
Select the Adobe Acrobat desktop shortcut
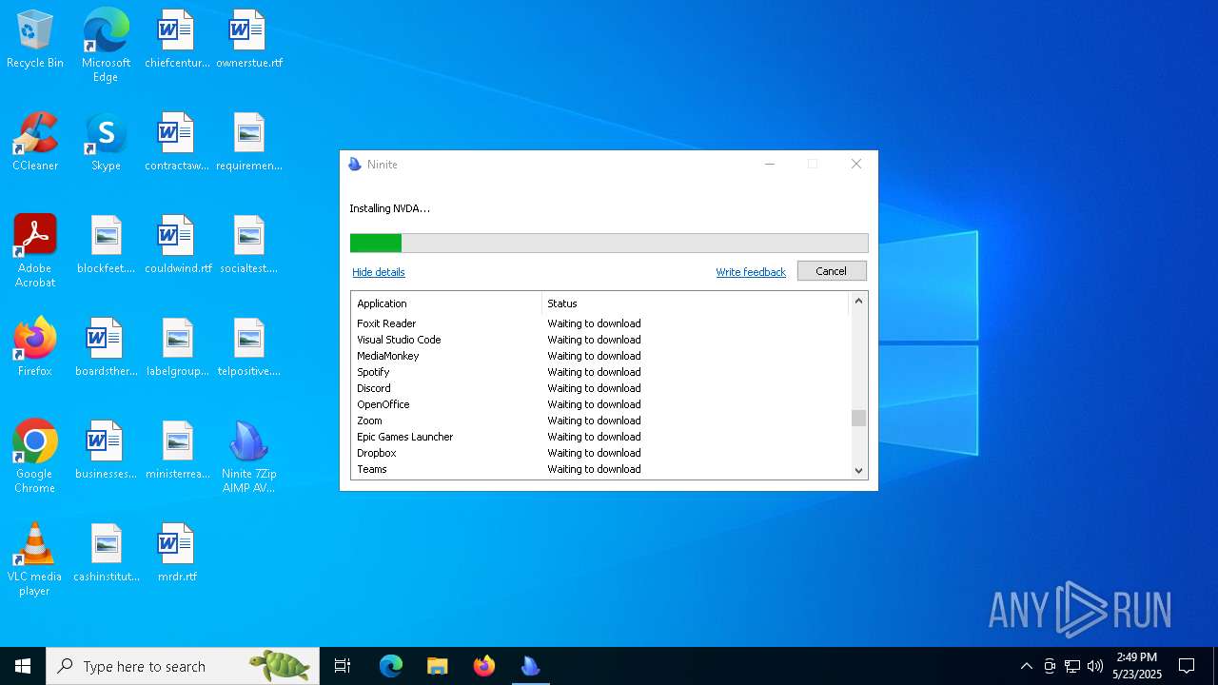point(35,251)
